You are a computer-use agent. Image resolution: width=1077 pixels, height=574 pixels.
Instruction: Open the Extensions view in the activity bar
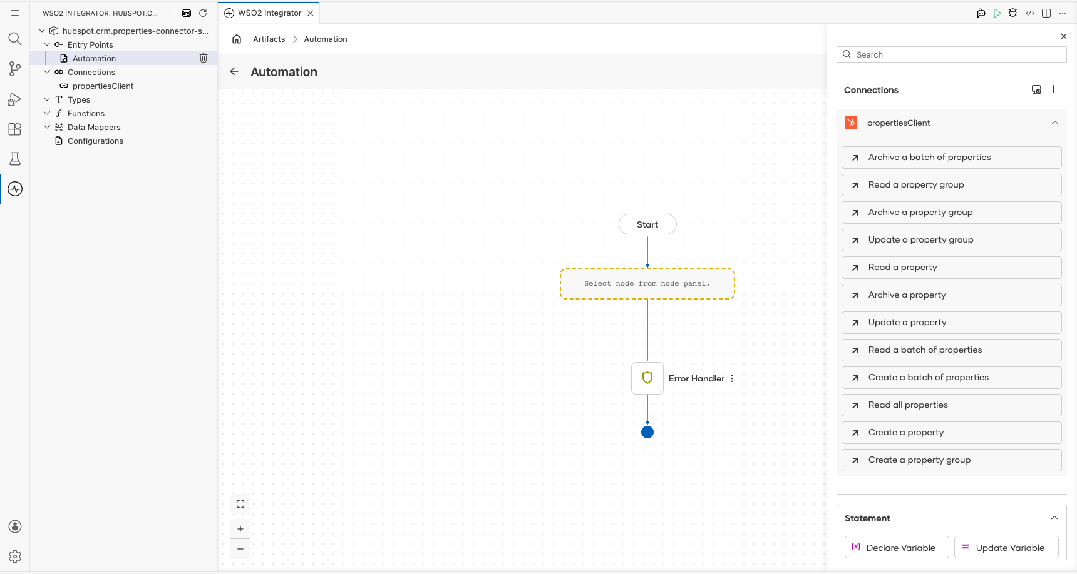point(15,129)
